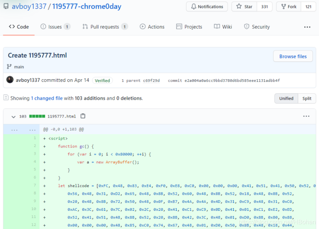The width and height of the screenshot is (319, 229).
Task: Click the main branch label
Action: (x=19, y=67)
